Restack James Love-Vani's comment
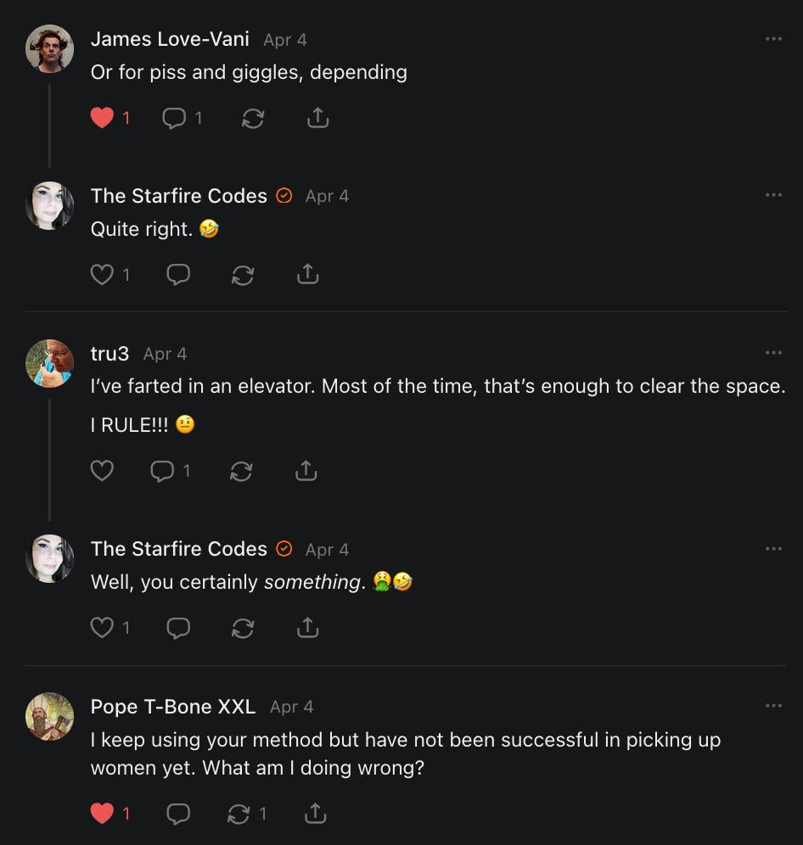 [x=252, y=118]
